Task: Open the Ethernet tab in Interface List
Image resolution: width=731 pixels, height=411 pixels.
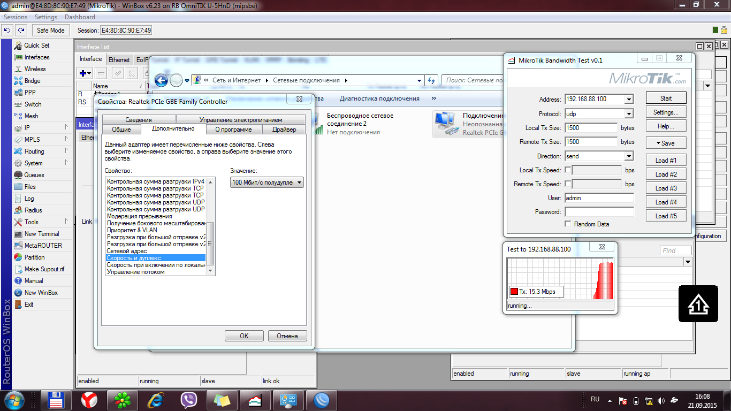Action: click(x=119, y=60)
